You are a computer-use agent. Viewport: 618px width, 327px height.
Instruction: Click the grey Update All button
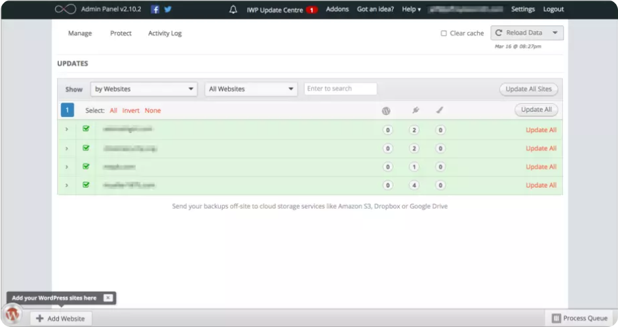(536, 109)
